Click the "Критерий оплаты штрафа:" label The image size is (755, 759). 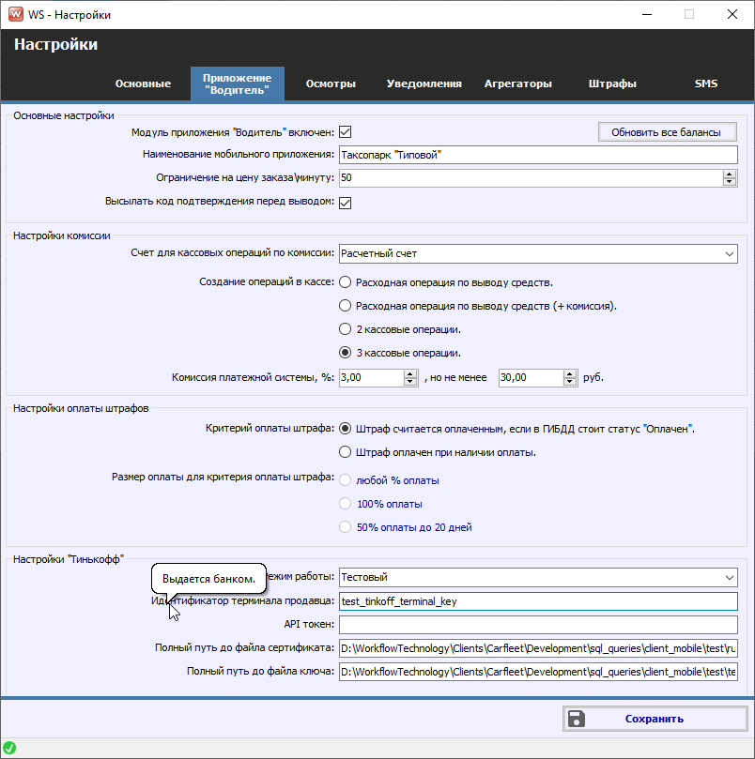pyautogui.click(x=270, y=429)
